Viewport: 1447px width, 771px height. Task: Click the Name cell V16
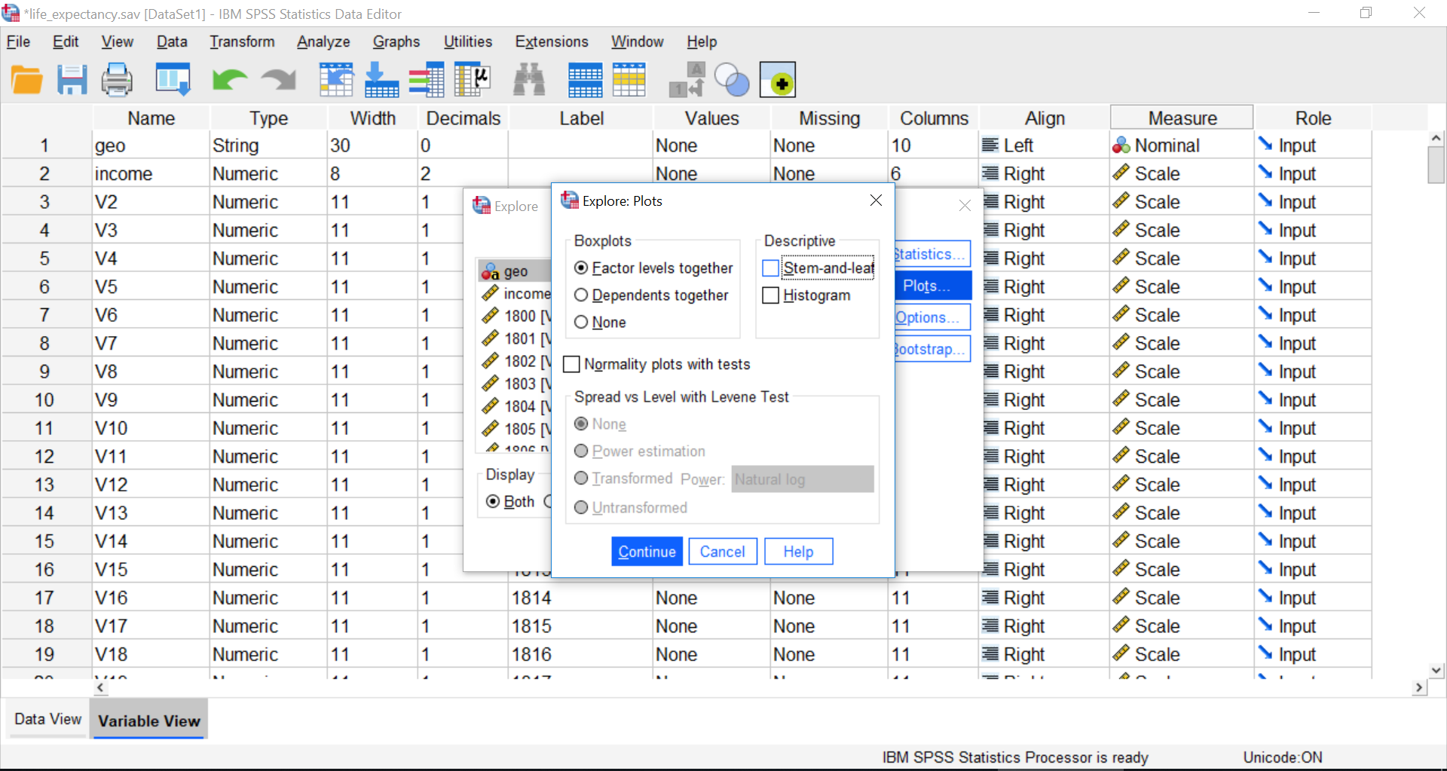(151, 598)
